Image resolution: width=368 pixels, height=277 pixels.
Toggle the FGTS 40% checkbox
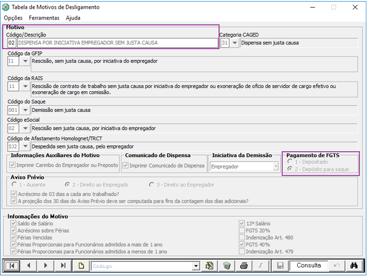(242, 244)
